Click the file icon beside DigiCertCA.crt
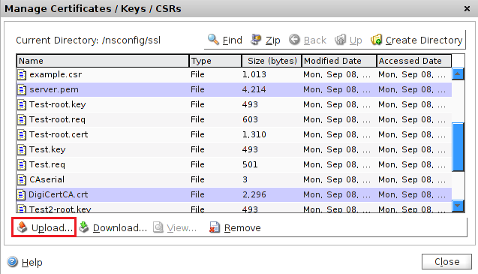This screenshot has width=478, height=274. pos(21,194)
